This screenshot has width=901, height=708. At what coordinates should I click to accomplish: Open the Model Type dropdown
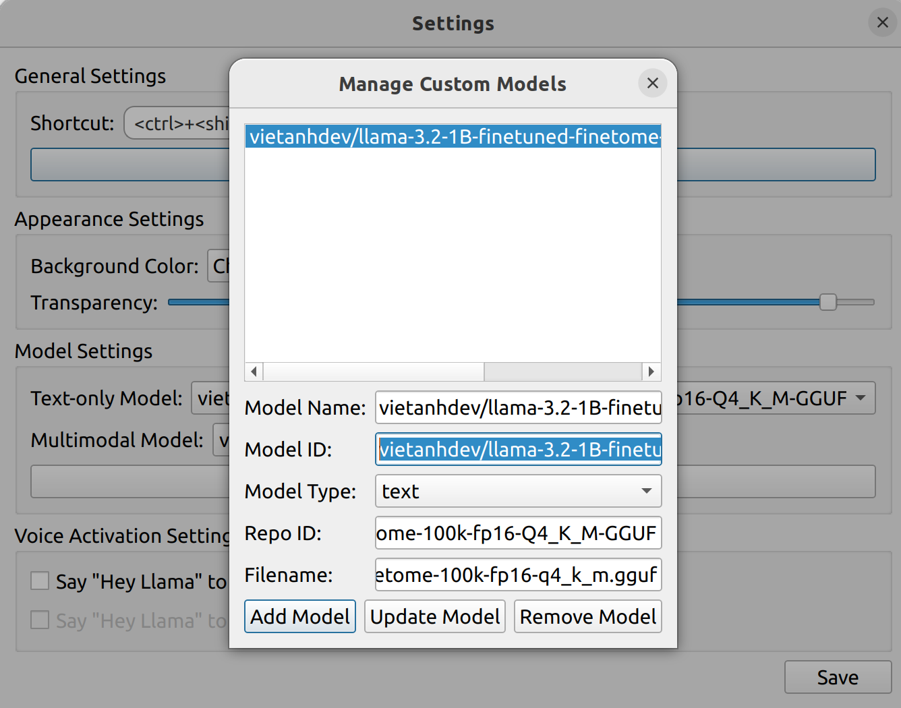coord(518,491)
